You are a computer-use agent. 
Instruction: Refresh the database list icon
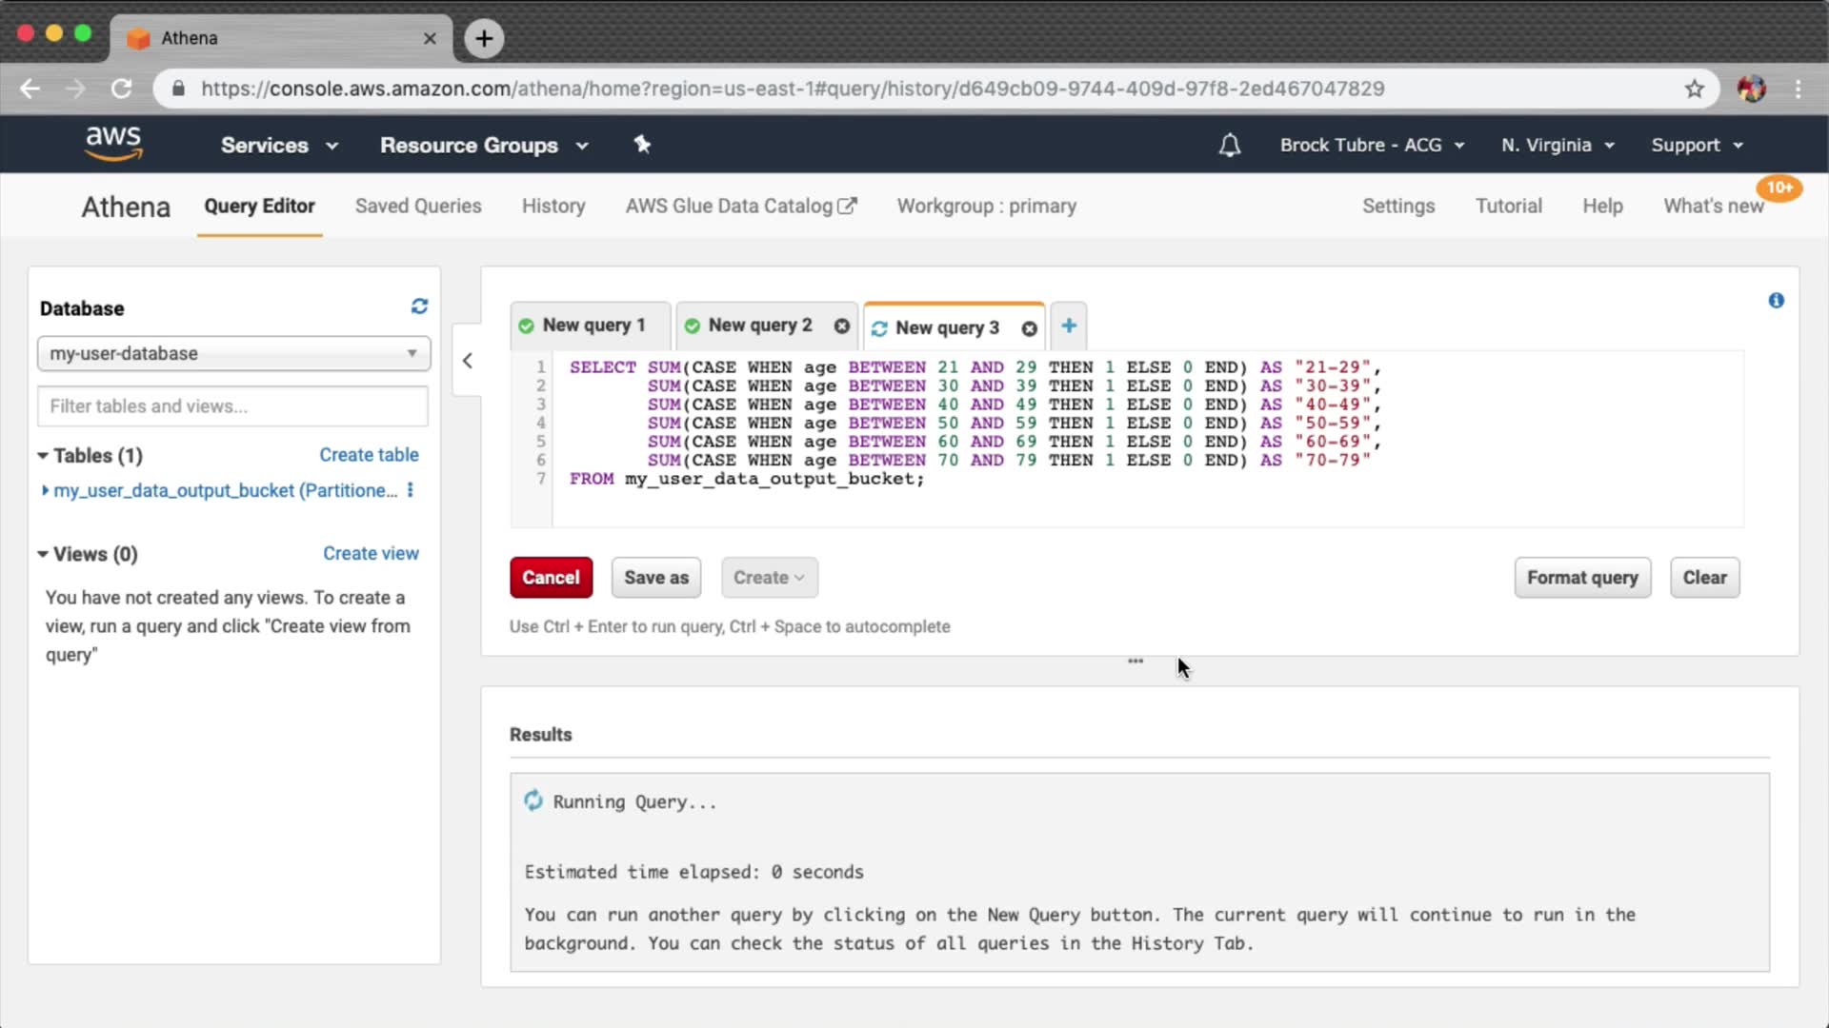[x=419, y=306]
